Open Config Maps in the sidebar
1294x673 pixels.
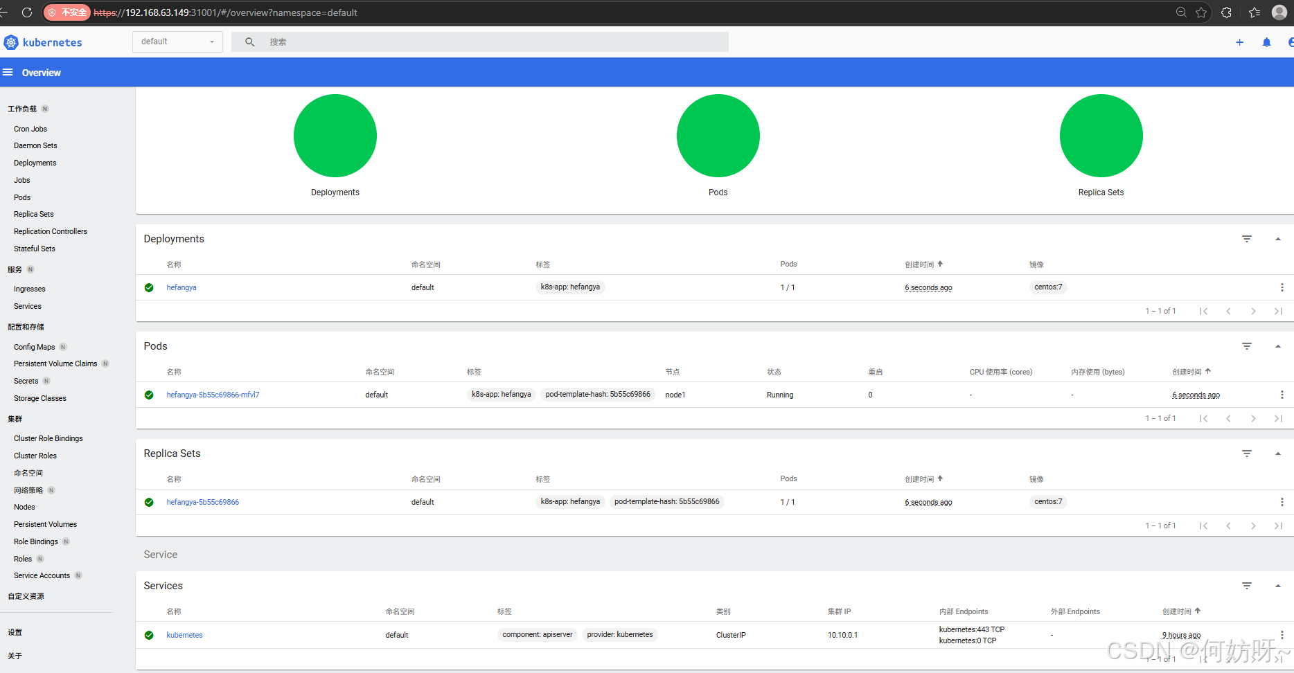point(35,347)
